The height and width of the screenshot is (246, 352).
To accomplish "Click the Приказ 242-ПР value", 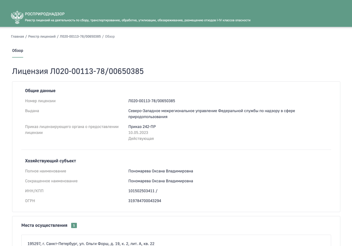I will [142, 127].
